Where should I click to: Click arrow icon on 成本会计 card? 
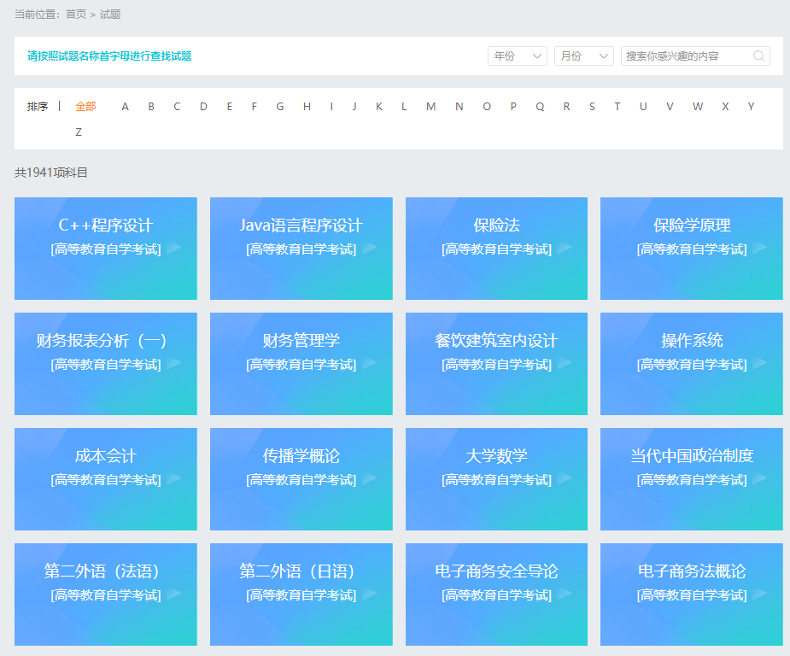174,479
